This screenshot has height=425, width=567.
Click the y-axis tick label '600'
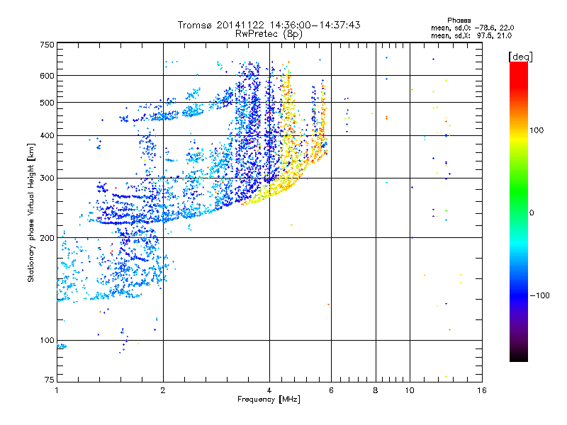coord(47,76)
